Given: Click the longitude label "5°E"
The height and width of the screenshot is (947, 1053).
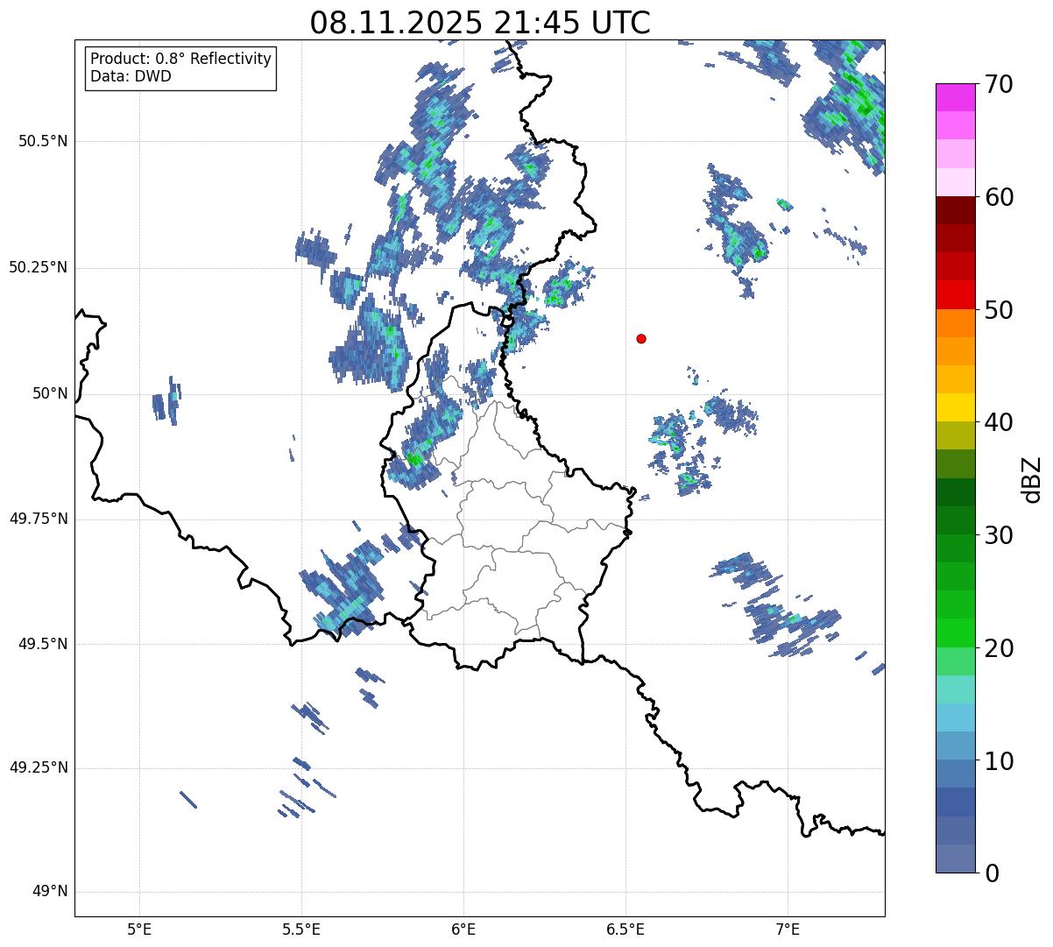Looking at the screenshot, I should pos(139,929).
